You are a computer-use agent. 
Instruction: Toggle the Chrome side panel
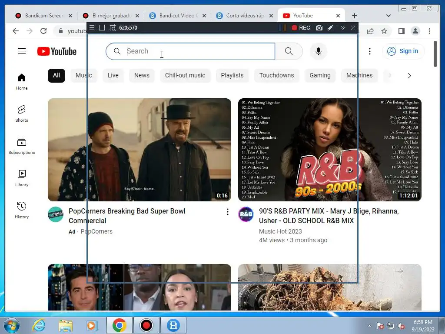click(x=401, y=31)
